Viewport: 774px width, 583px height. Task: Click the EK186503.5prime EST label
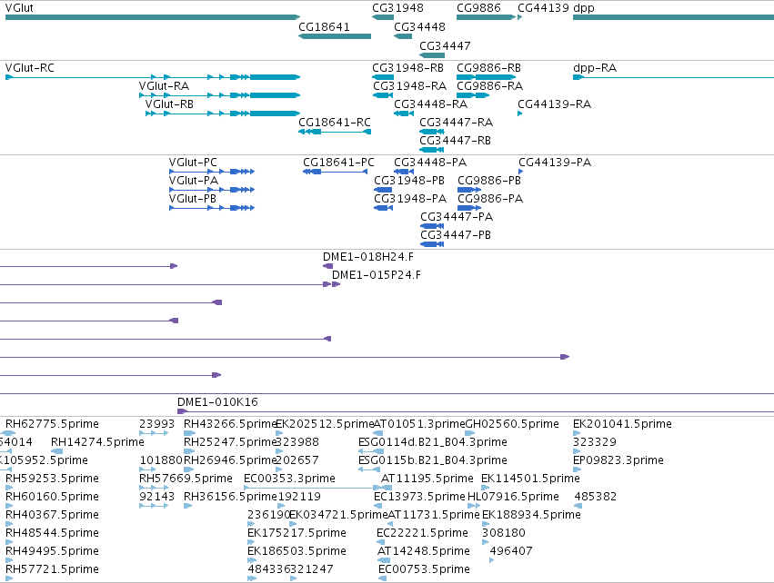point(297,552)
